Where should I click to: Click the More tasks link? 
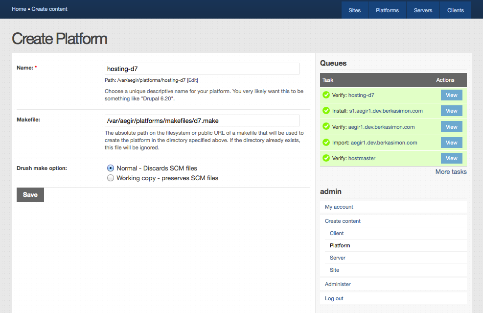tap(451, 172)
